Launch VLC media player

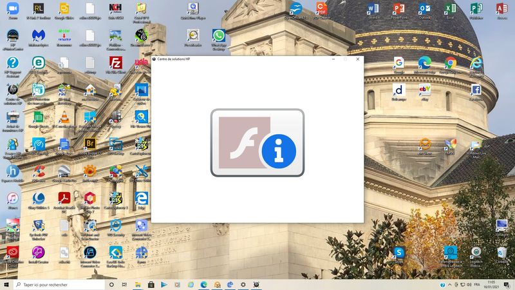click(x=64, y=117)
